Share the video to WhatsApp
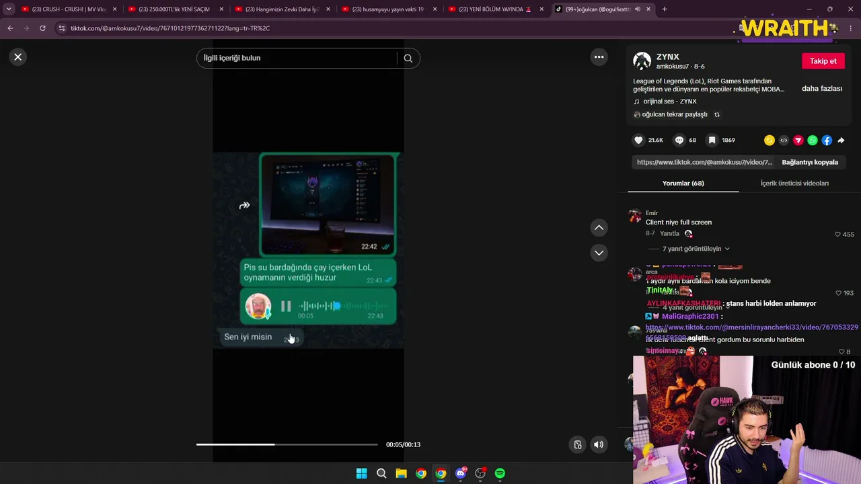Screen dimensions: 861x484 (x=813, y=140)
